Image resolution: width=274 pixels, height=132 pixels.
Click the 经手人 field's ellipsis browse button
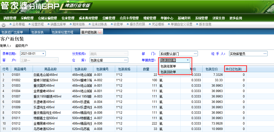click(265, 54)
